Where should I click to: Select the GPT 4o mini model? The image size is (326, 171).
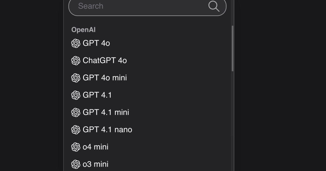[x=105, y=78]
